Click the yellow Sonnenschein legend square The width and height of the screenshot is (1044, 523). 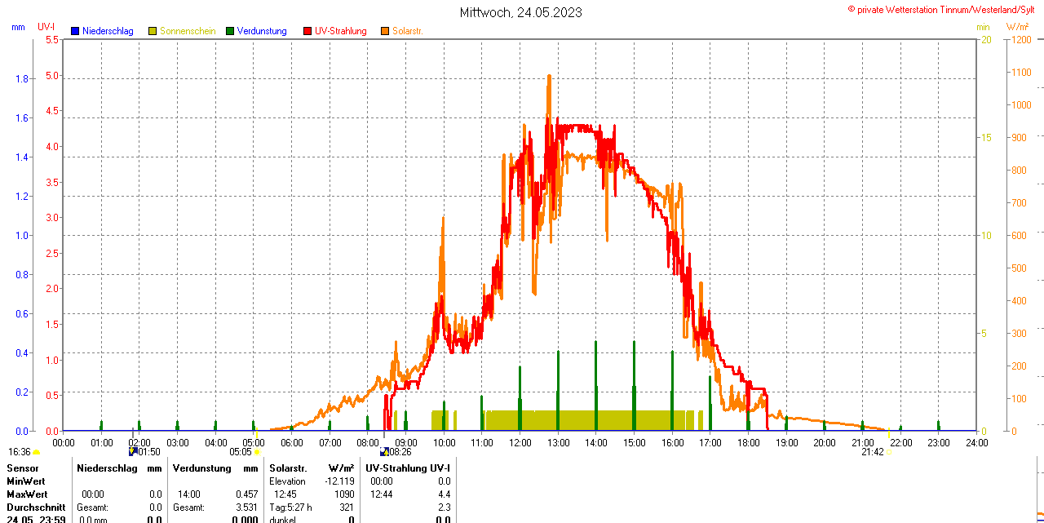point(153,31)
